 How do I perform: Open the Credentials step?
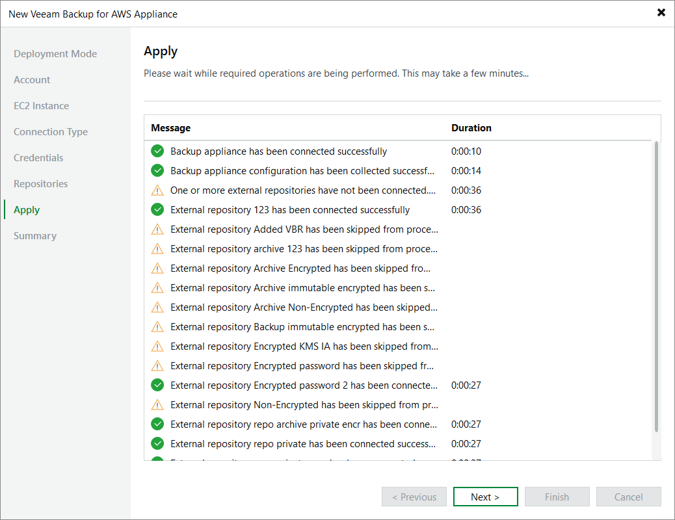[38, 157]
